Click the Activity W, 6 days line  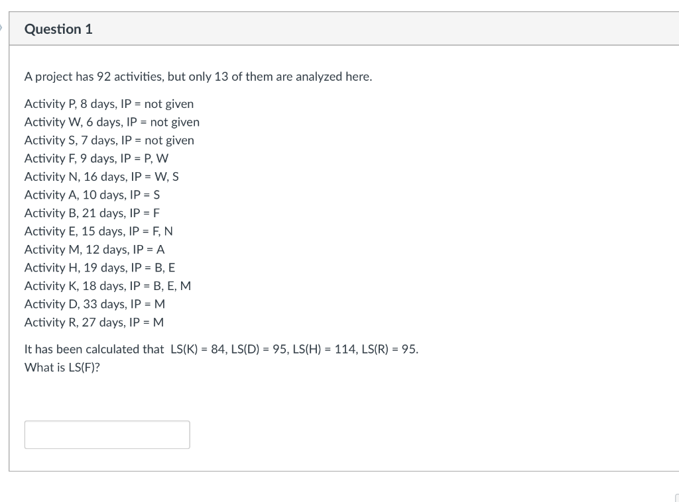pyautogui.click(x=111, y=122)
